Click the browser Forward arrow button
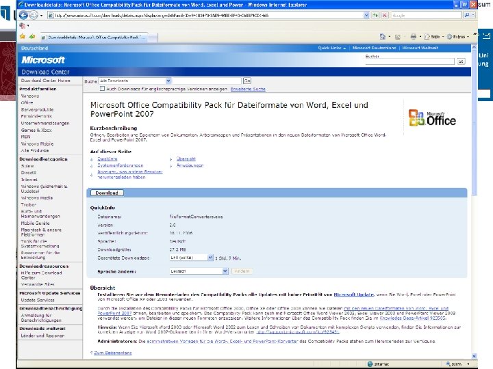493x369 pixels. 34,15
